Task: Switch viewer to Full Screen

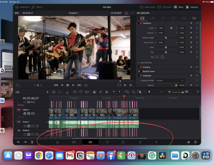Action: (x=165, y=7)
